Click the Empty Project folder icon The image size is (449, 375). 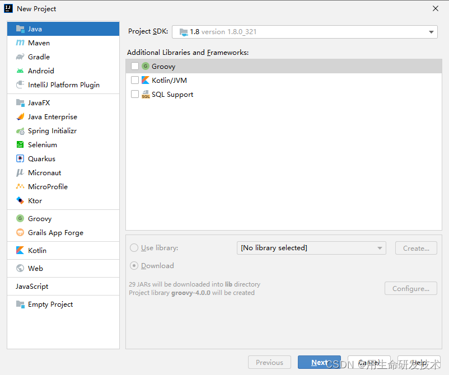click(20, 304)
